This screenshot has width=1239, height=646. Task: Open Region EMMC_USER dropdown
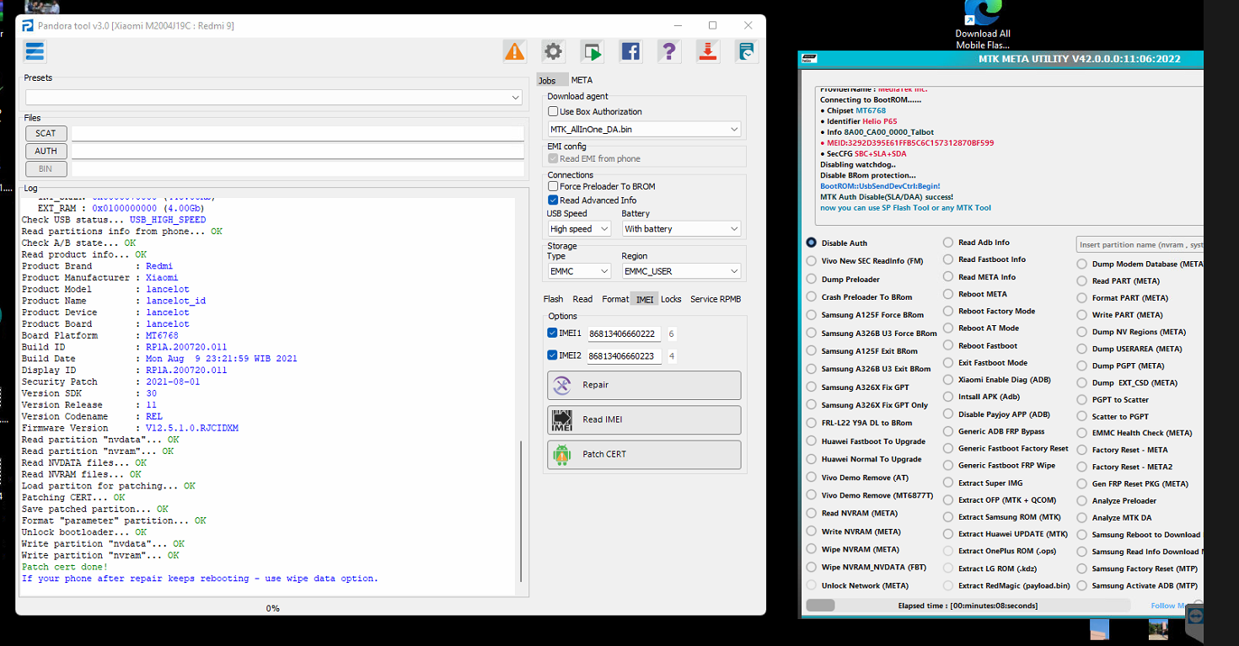point(681,271)
